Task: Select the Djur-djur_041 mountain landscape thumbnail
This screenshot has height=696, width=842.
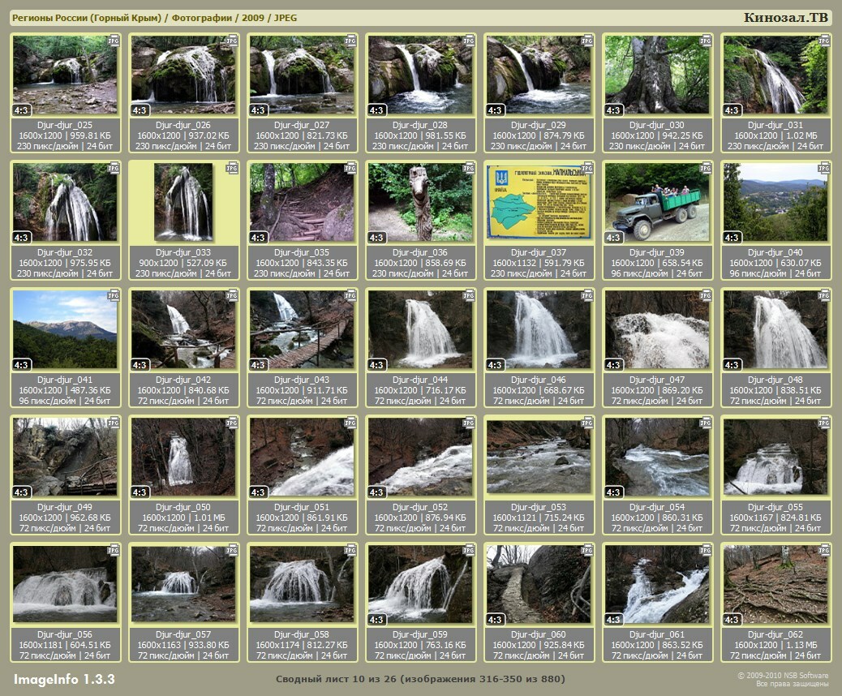Action: [65, 329]
